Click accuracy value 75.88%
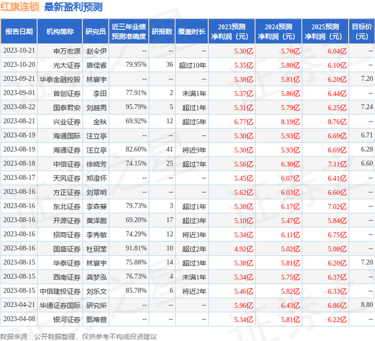375x341 pixels. click(x=136, y=262)
